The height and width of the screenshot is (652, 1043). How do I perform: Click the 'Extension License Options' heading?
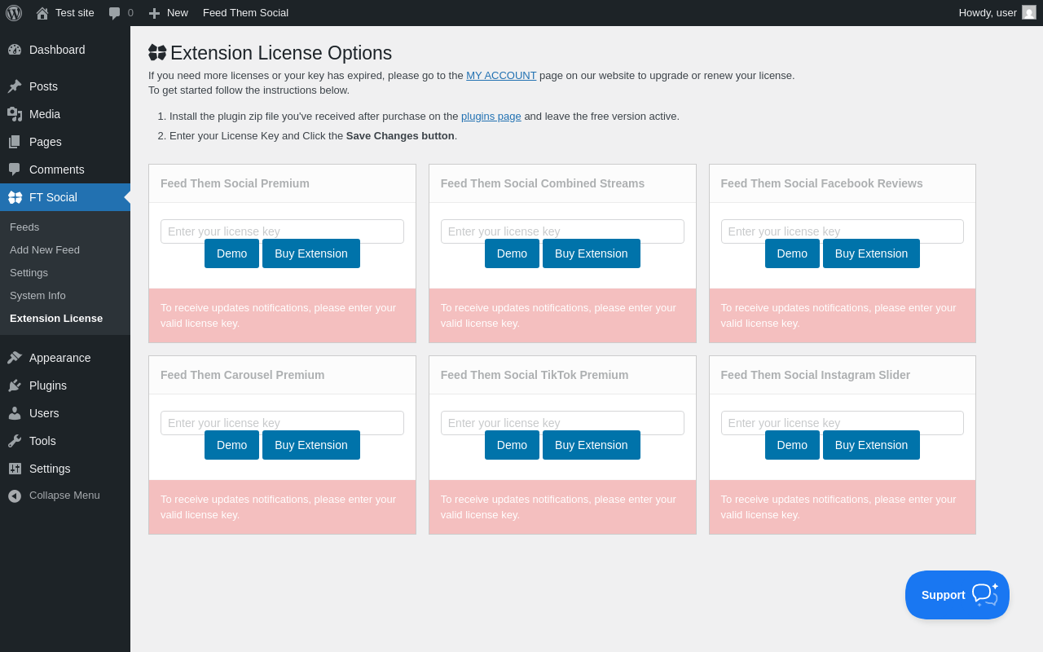click(x=281, y=53)
